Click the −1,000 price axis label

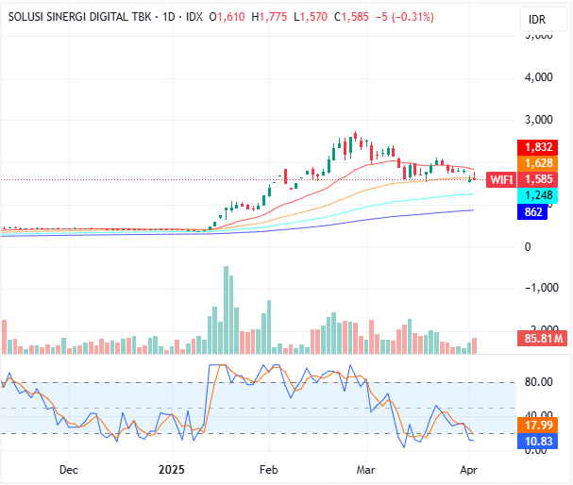(542, 288)
